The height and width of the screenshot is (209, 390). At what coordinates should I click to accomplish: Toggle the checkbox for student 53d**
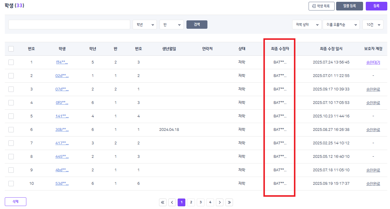click(11, 184)
